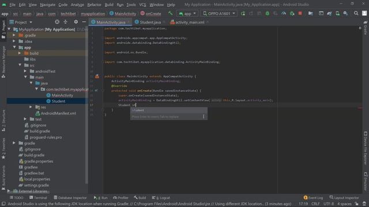This screenshot has height=207, width=369.
Task: Click the Sync Project with Gradle icon
Action: pos(329,14)
